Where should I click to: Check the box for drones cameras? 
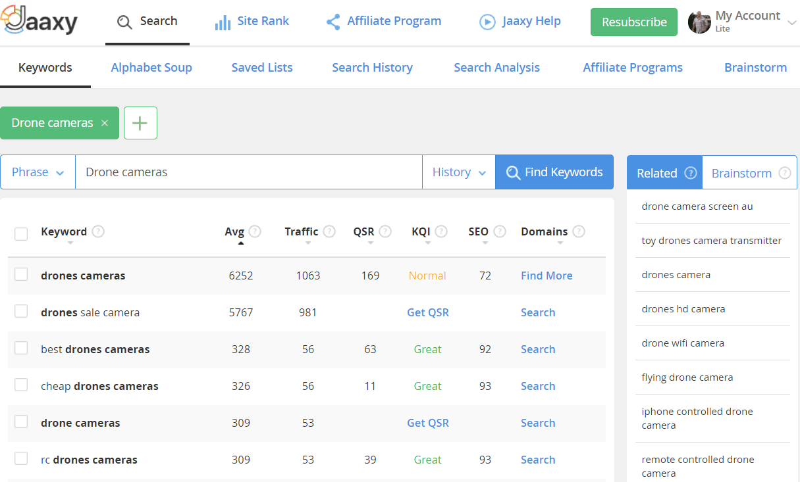(x=21, y=274)
